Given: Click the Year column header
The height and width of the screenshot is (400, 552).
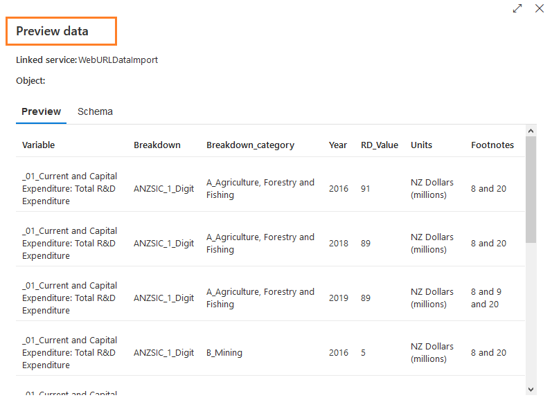Looking at the screenshot, I should pos(338,145).
